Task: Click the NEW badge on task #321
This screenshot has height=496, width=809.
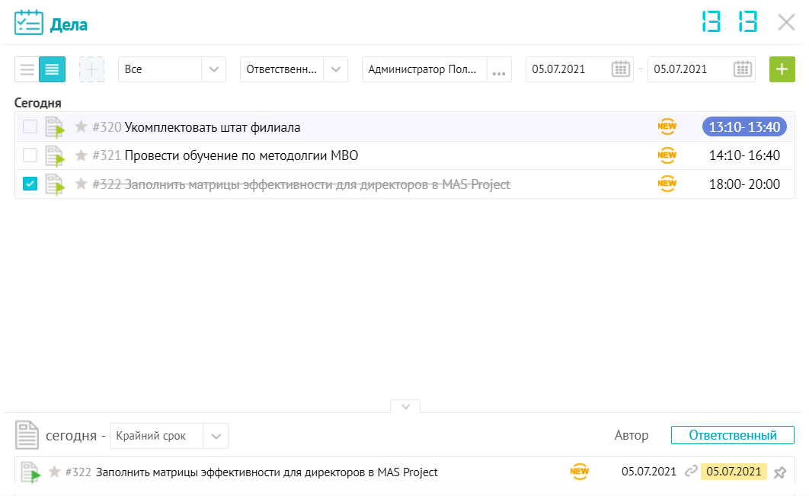Action: pyautogui.click(x=667, y=155)
